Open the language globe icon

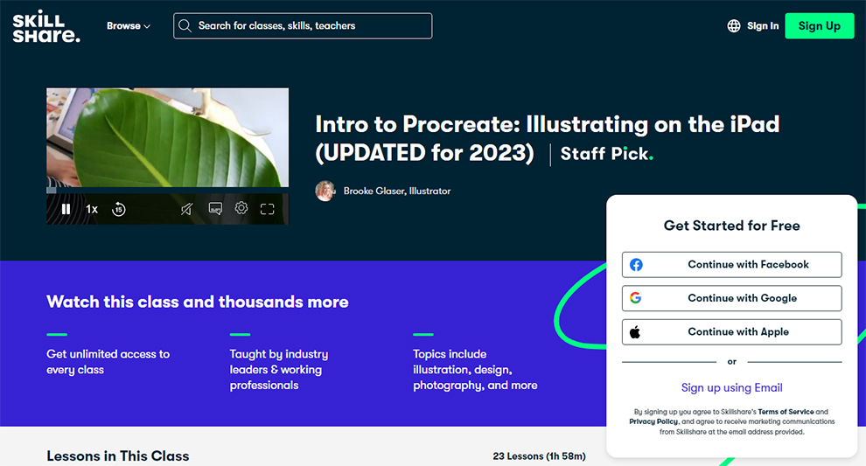click(733, 26)
